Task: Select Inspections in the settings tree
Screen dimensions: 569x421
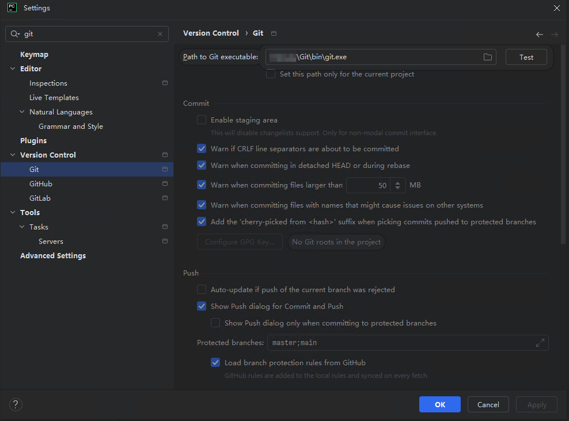Action: [48, 83]
